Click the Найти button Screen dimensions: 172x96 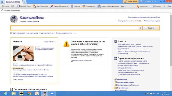(x=151, y=28)
